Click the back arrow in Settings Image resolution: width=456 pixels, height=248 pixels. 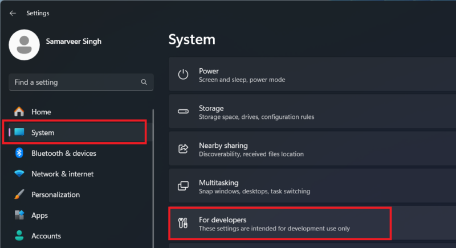click(13, 13)
